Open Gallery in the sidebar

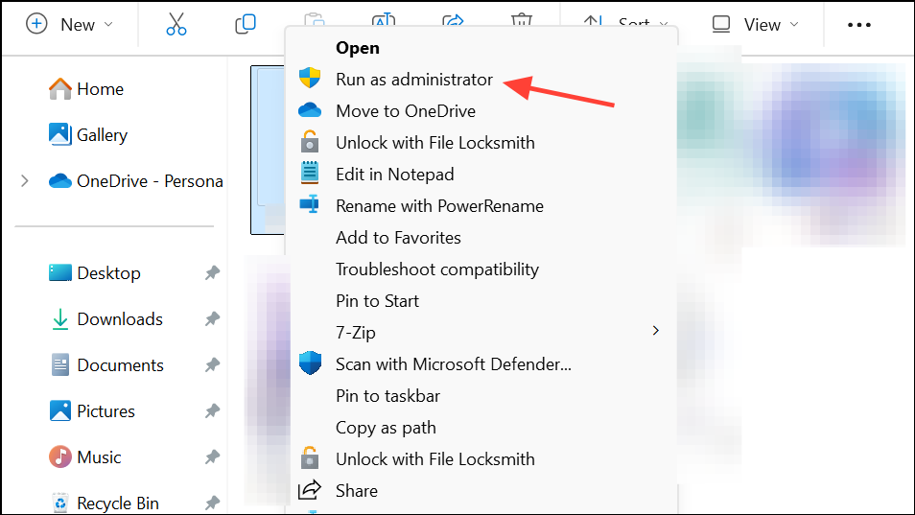tap(102, 135)
